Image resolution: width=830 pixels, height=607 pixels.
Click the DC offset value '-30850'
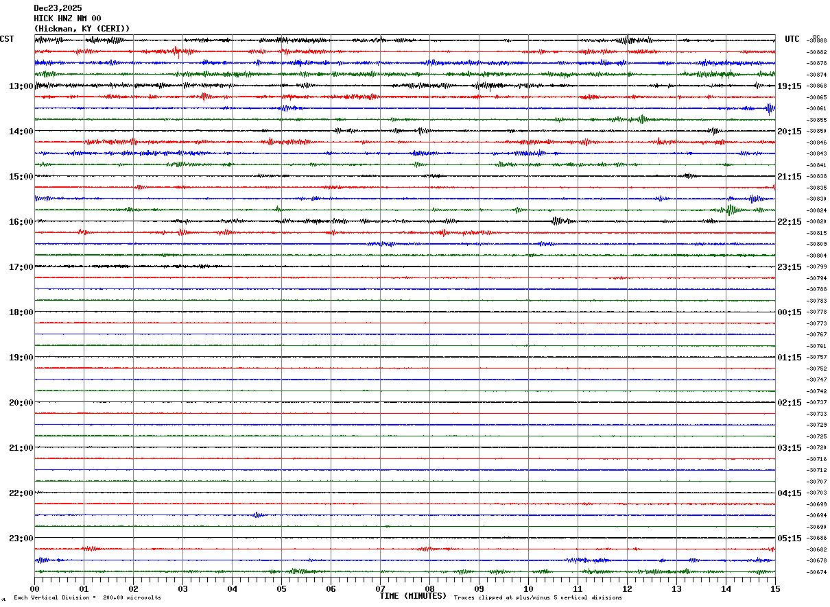click(817, 132)
